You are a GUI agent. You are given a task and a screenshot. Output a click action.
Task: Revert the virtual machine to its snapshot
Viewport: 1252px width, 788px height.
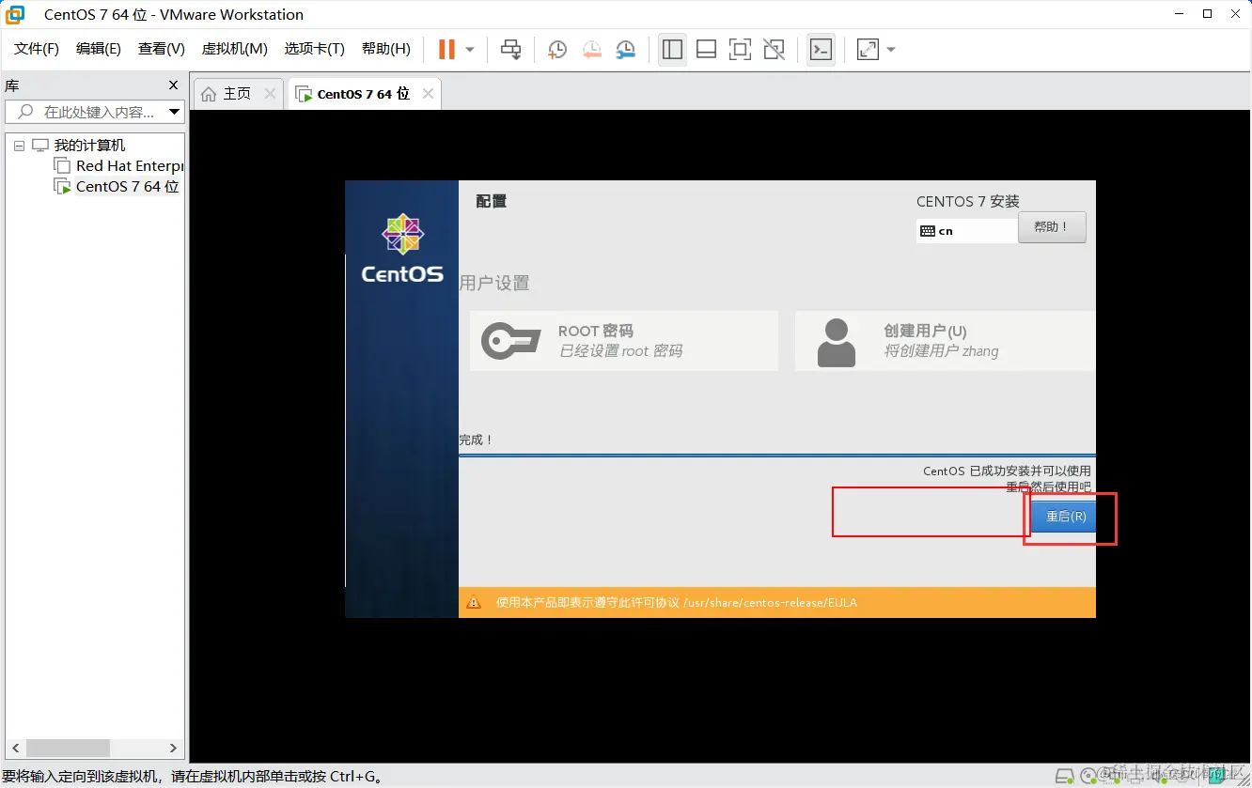tap(591, 49)
